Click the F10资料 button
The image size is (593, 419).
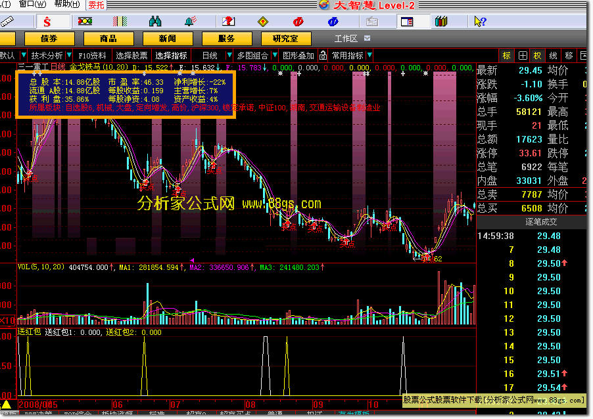point(93,56)
